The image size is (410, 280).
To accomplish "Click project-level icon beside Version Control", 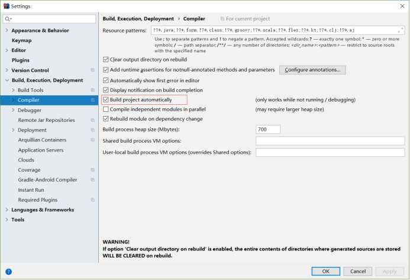I will click(x=92, y=70).
